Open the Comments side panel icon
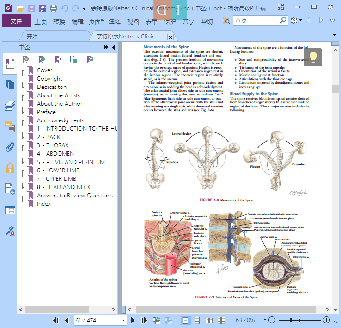 pyautogui.click(x=10, y=126)
